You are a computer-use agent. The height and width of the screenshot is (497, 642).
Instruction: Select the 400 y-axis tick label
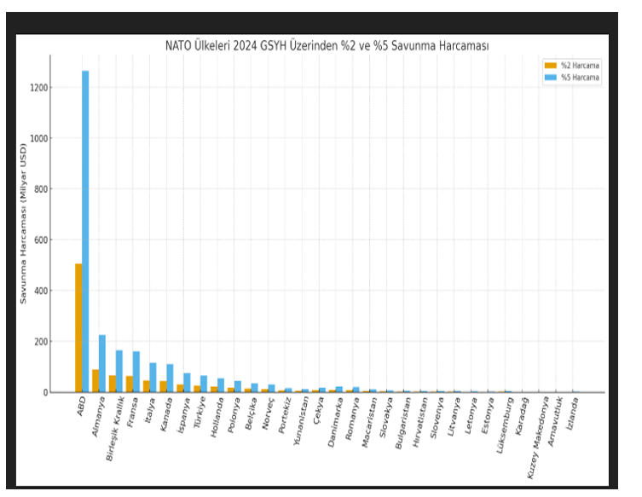pyautogui.click(x=40, y=291)
